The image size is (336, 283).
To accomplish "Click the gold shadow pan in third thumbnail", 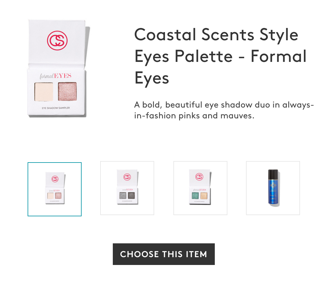I will [204, 196].
